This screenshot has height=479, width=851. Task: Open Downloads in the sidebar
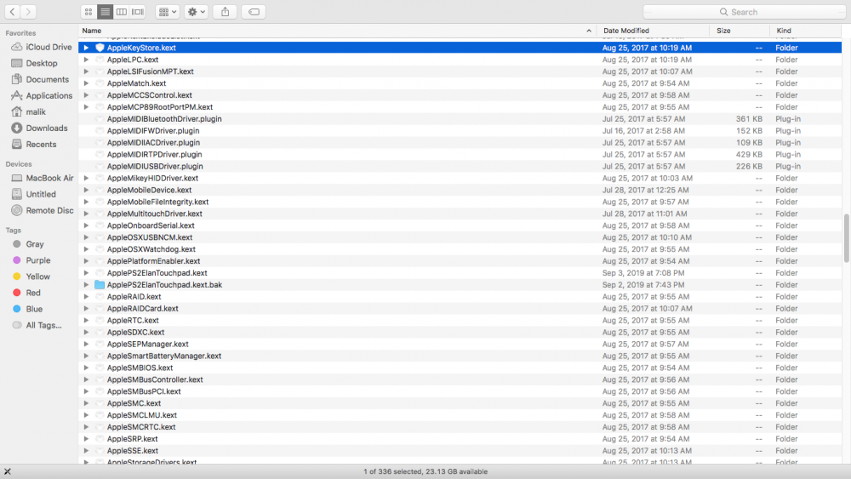pos(46,128)
